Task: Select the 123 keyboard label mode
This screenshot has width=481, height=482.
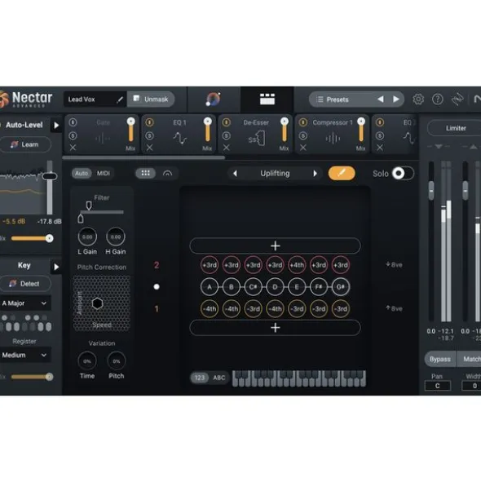Action: click(x=200, y=378)
